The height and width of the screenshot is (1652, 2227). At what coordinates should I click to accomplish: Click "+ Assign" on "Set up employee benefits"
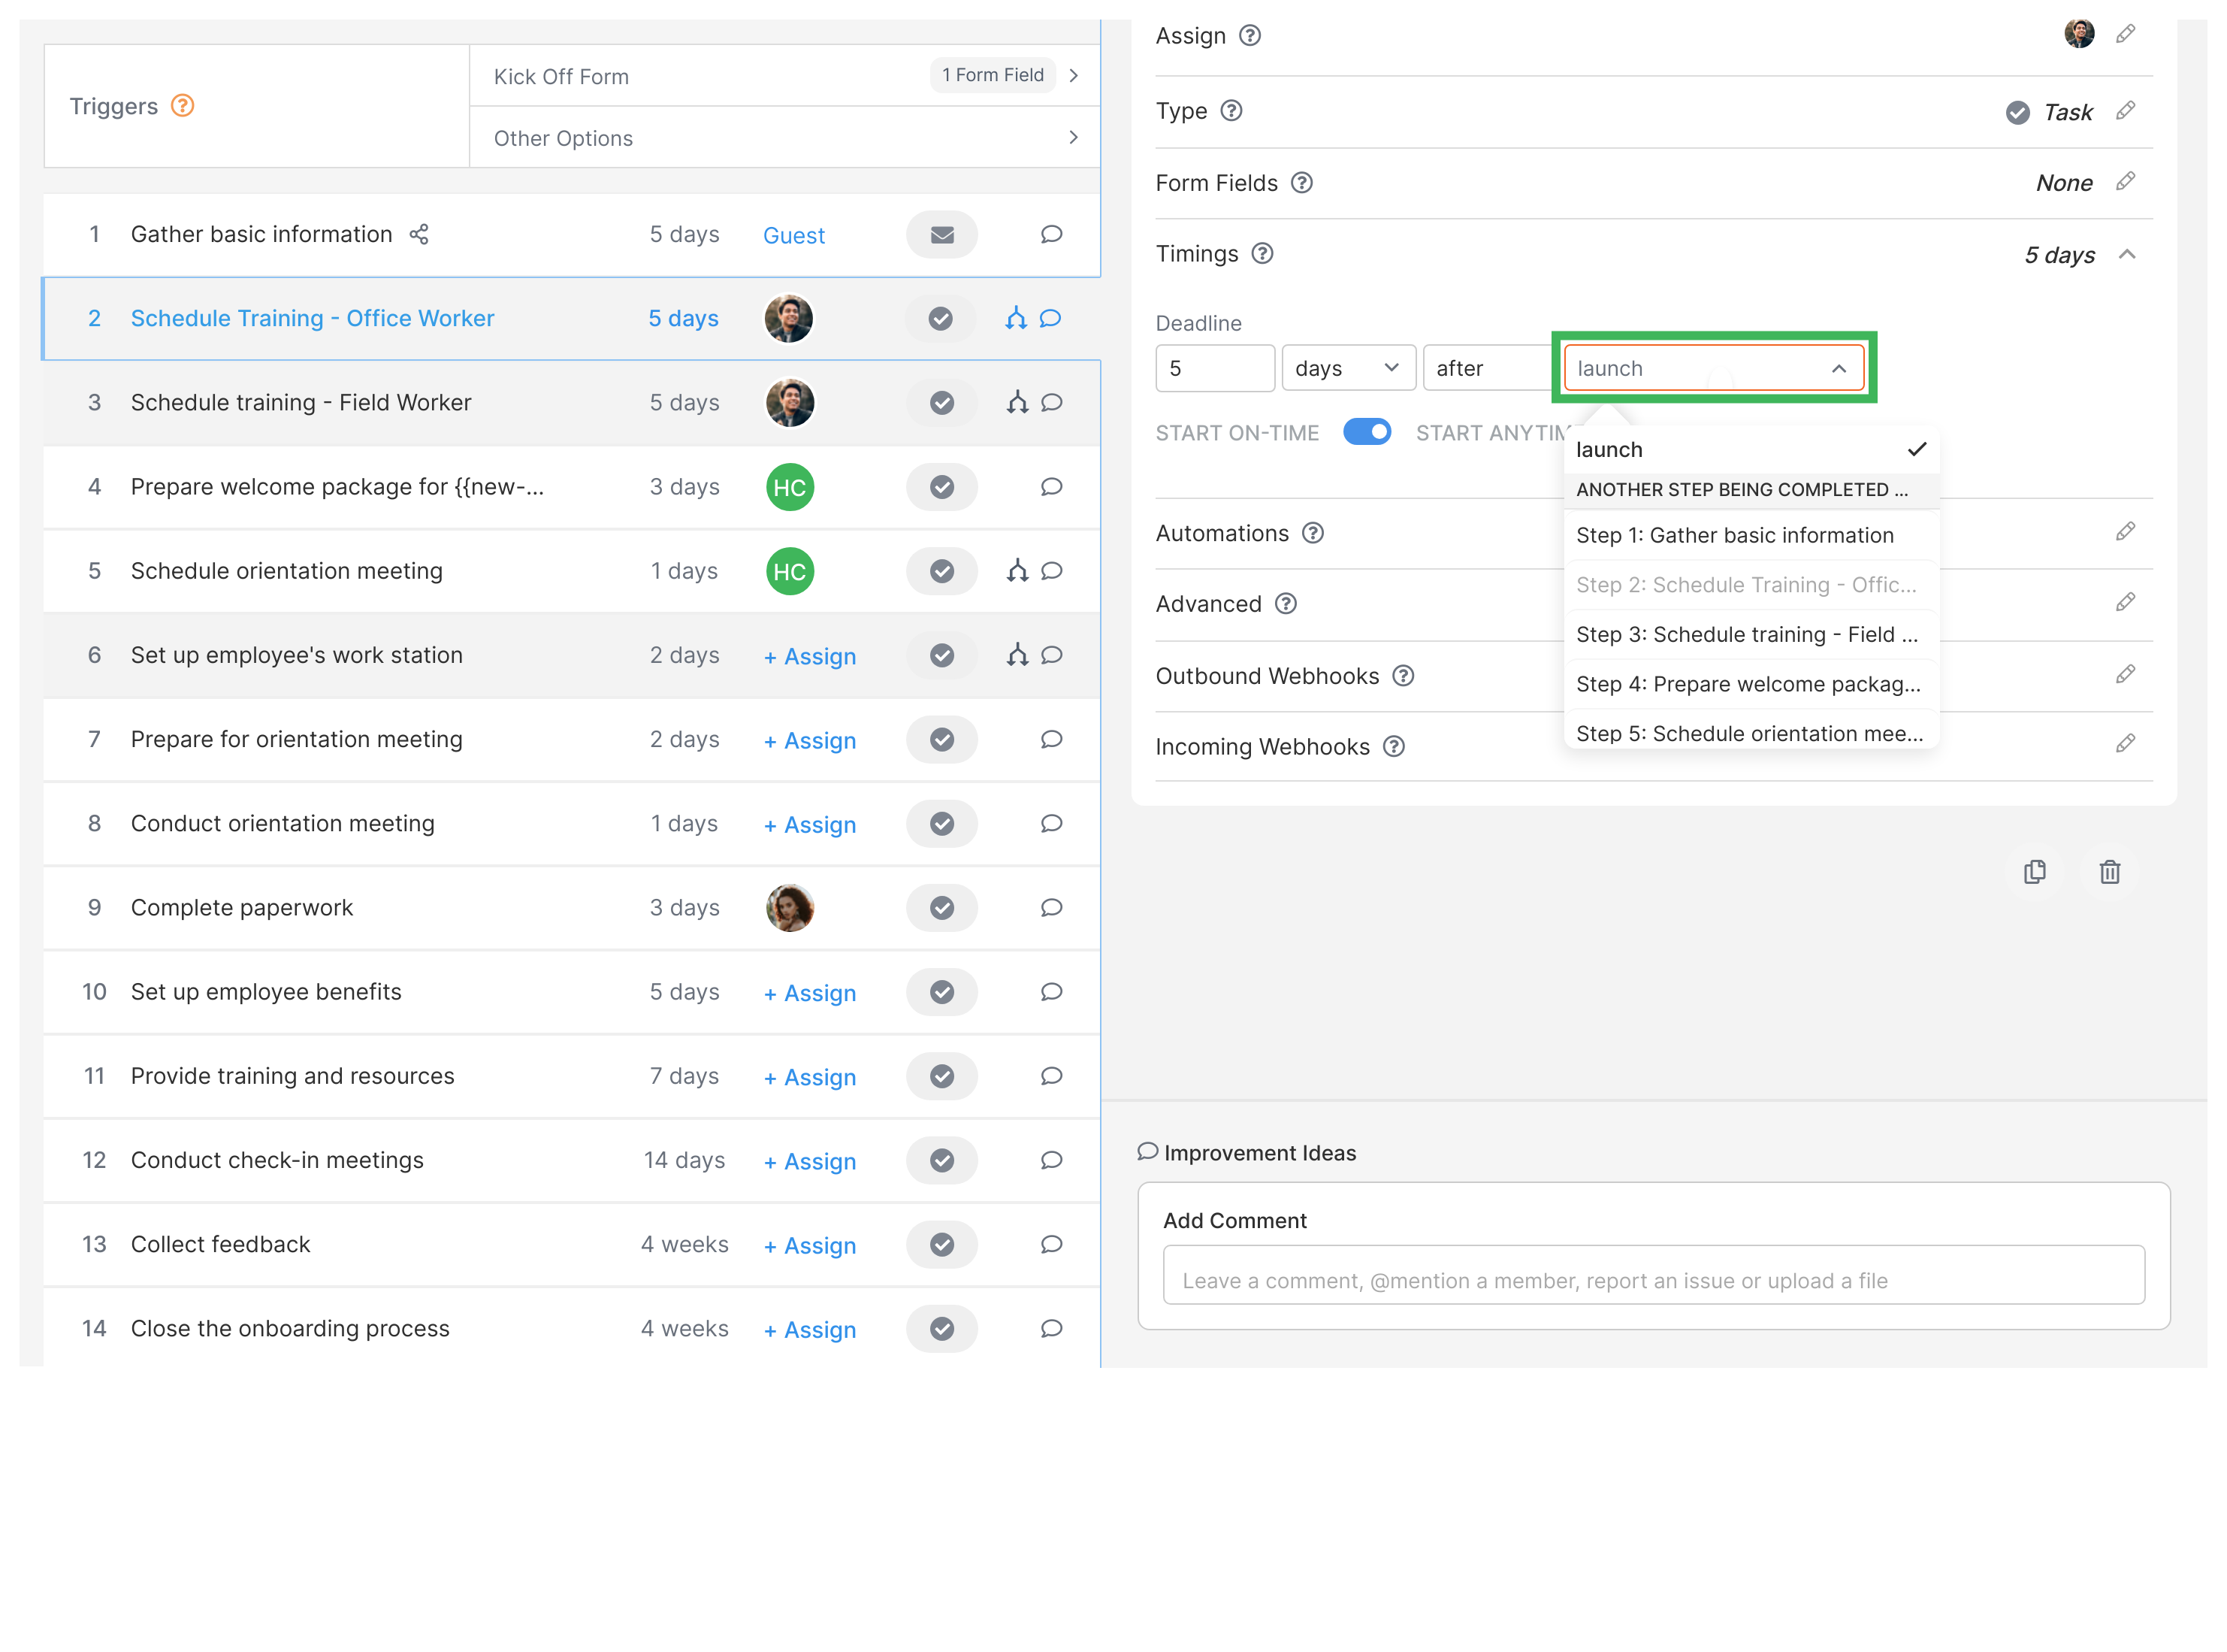tap(810, 993)
